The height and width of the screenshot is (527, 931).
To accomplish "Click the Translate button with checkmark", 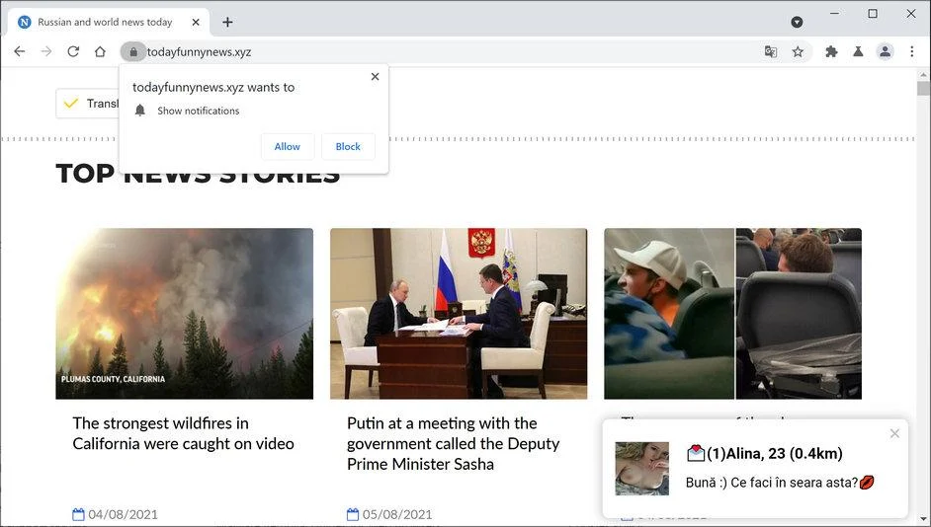I will pos(88,104).
